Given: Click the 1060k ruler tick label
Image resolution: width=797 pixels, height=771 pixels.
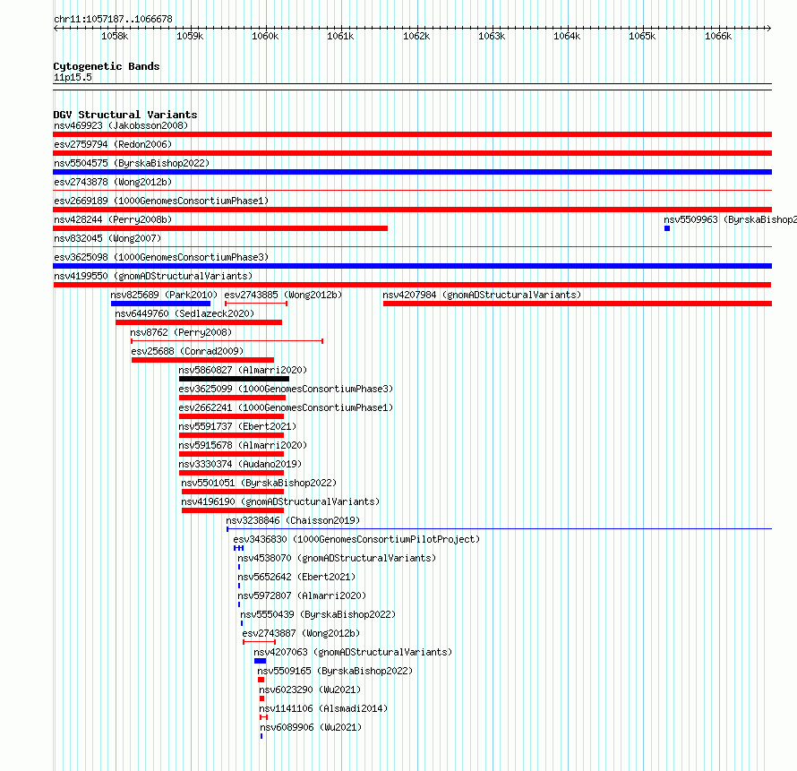Looking at the screenshot, I should (265, 36).
